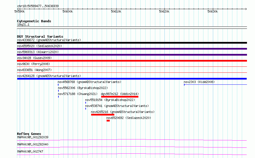Click the purple nsv5969313 variant bar
The image size is (255, 158).
[x=132, y=55]
